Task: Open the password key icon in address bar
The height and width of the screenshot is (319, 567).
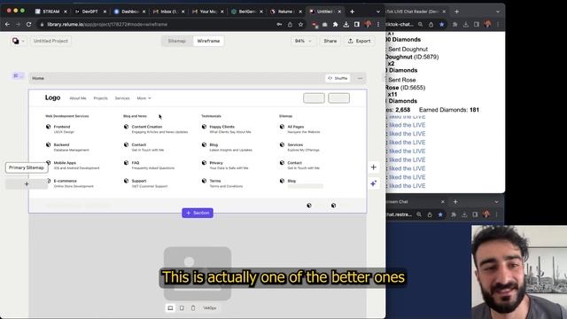Action: pyautogui.click(x=279, y=24)
